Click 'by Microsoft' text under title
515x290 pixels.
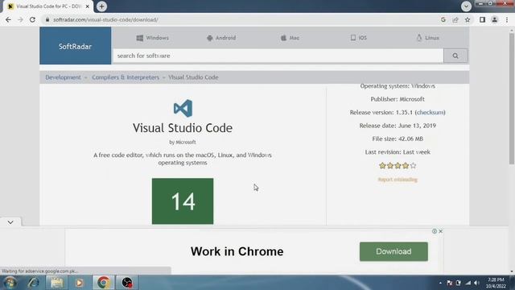coord(183,142)
